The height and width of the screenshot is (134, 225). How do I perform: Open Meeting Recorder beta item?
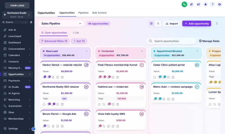17,68
